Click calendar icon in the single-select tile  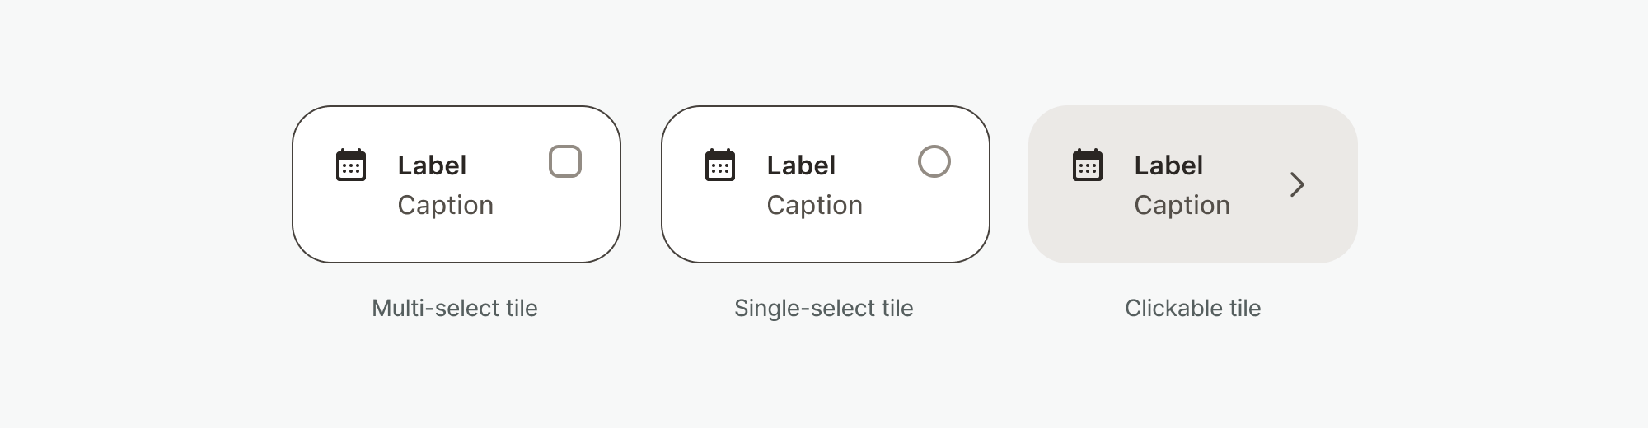(x=720, y=165)
